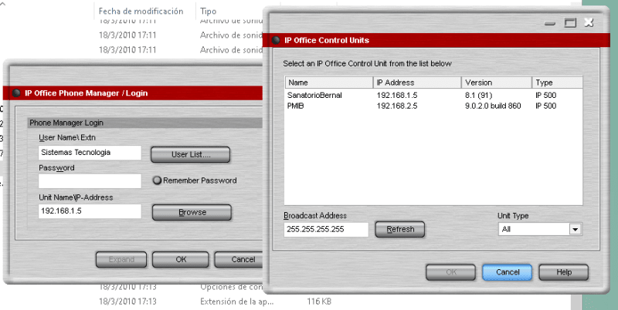618x310 pixels.
Task: Click the Browse button in login dialog
Action: click(192, 212)
